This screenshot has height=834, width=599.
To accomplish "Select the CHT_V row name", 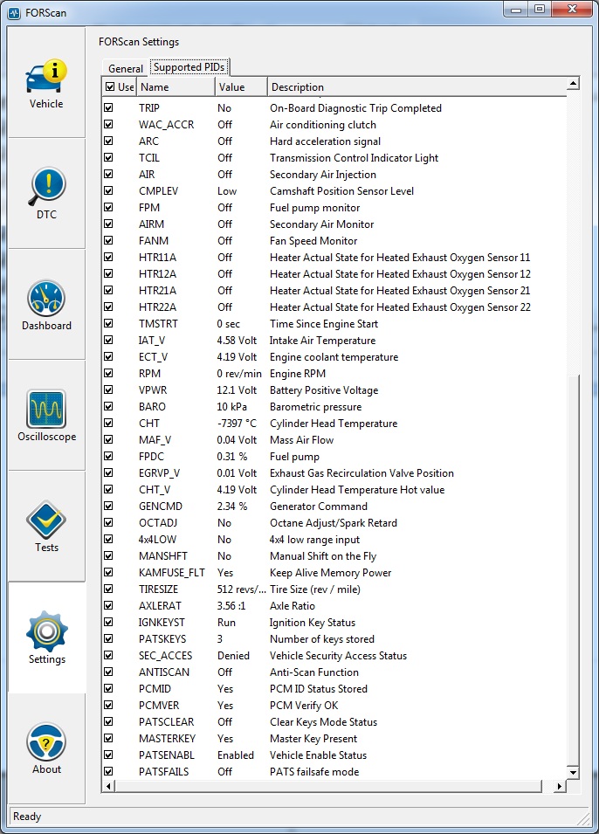I will [x=155, y=489].
